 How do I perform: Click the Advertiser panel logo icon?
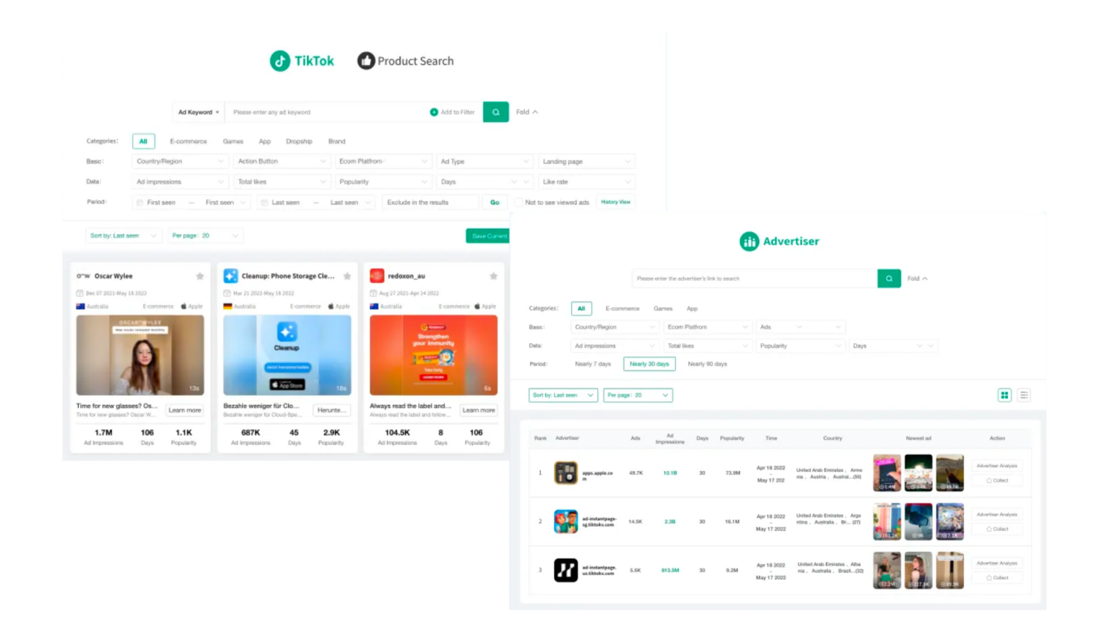[749, 241]
